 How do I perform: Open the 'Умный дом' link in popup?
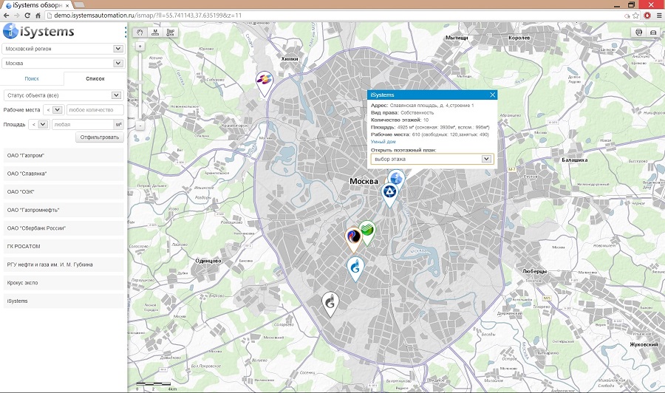(x=383, y=142)
